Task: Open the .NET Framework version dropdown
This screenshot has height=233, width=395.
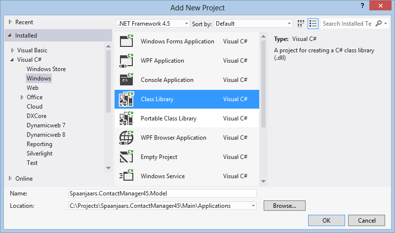Action: (x=186, y=24)
